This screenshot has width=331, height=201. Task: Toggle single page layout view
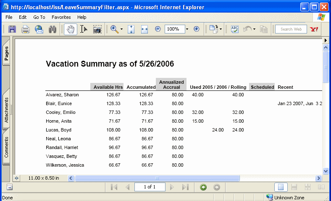click(281, 187)
